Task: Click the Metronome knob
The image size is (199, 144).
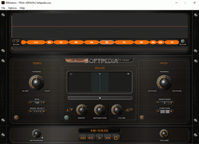Action: coord(36,134)
